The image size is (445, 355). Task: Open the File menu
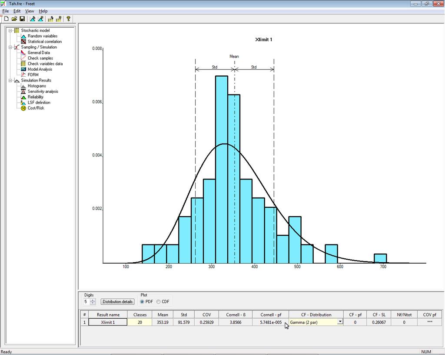coord(5,11)
